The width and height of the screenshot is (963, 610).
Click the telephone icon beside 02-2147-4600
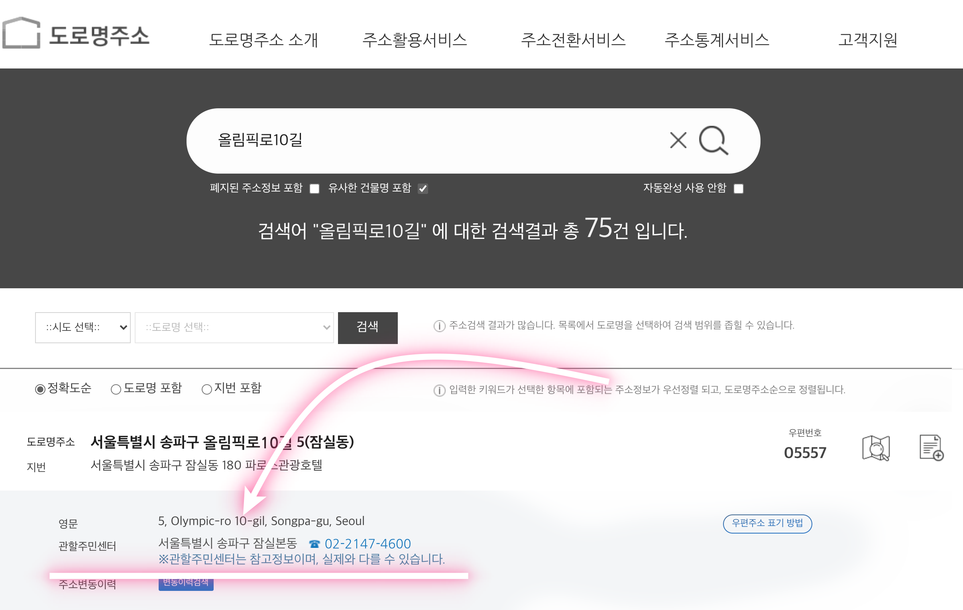coord(314,544)
